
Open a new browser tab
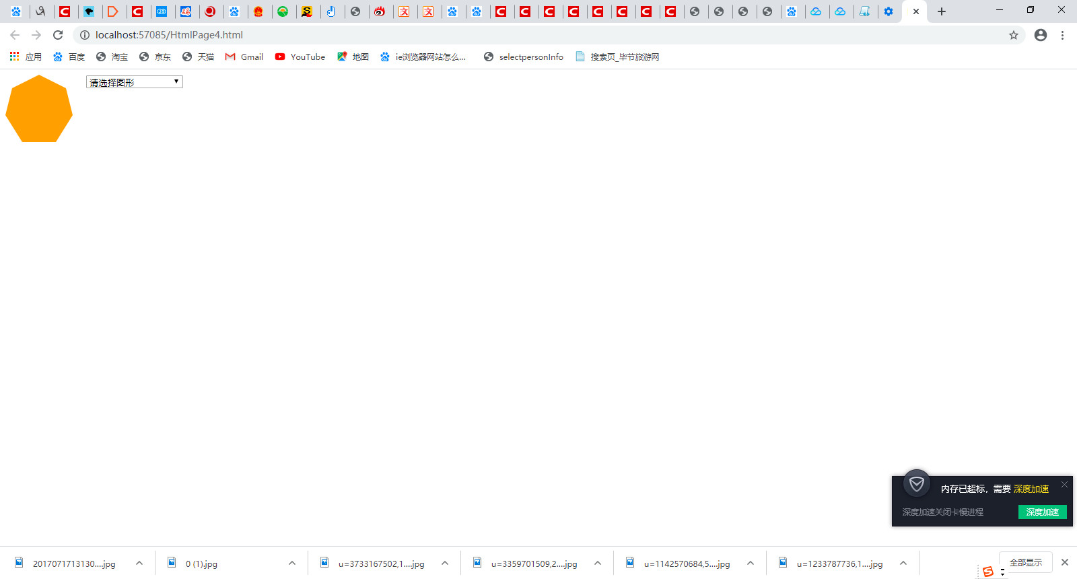(x=942, y=11)
